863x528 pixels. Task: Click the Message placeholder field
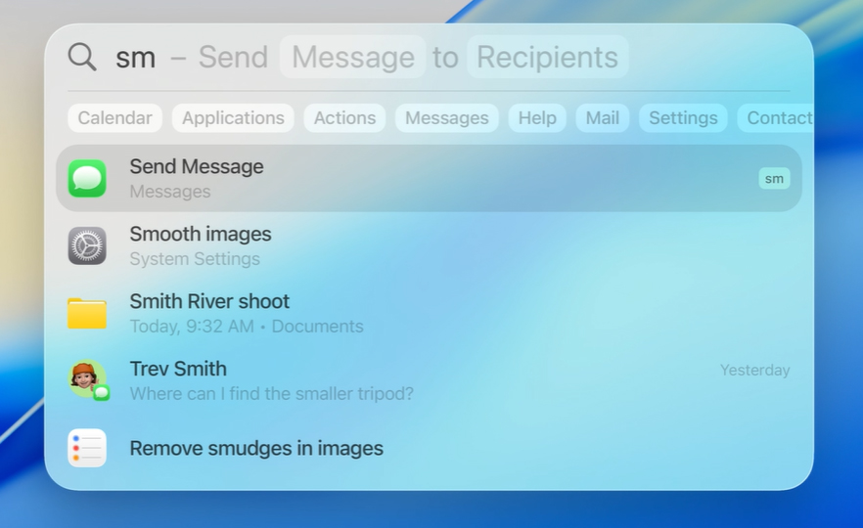[x=353, y=57]
